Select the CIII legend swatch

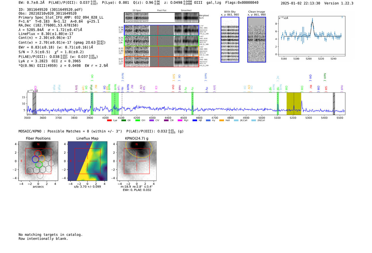(166, 121)
